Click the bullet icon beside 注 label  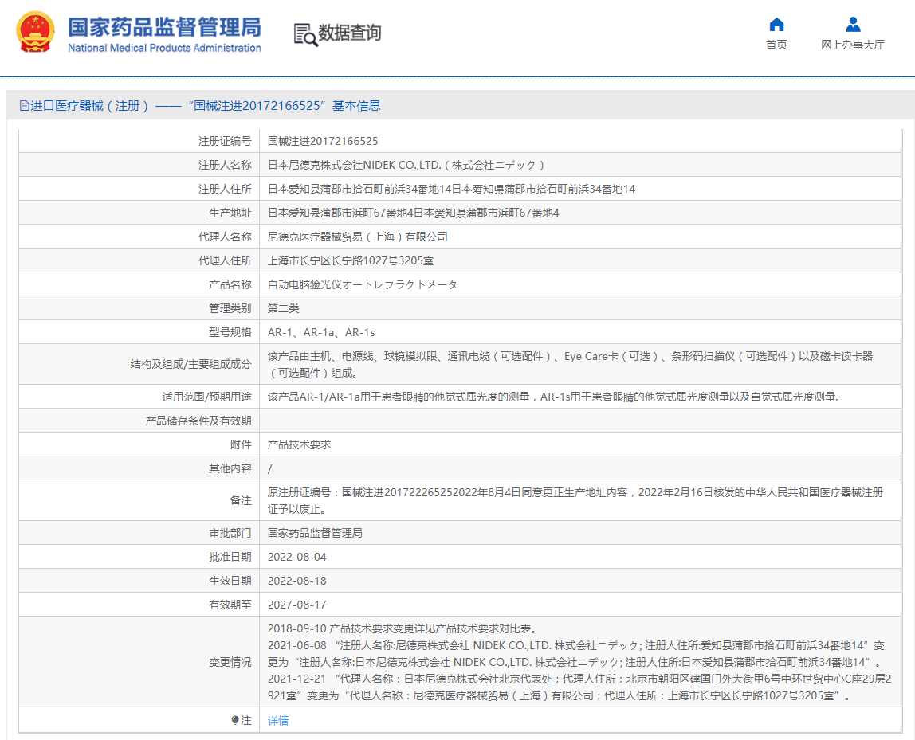[234, 720]
